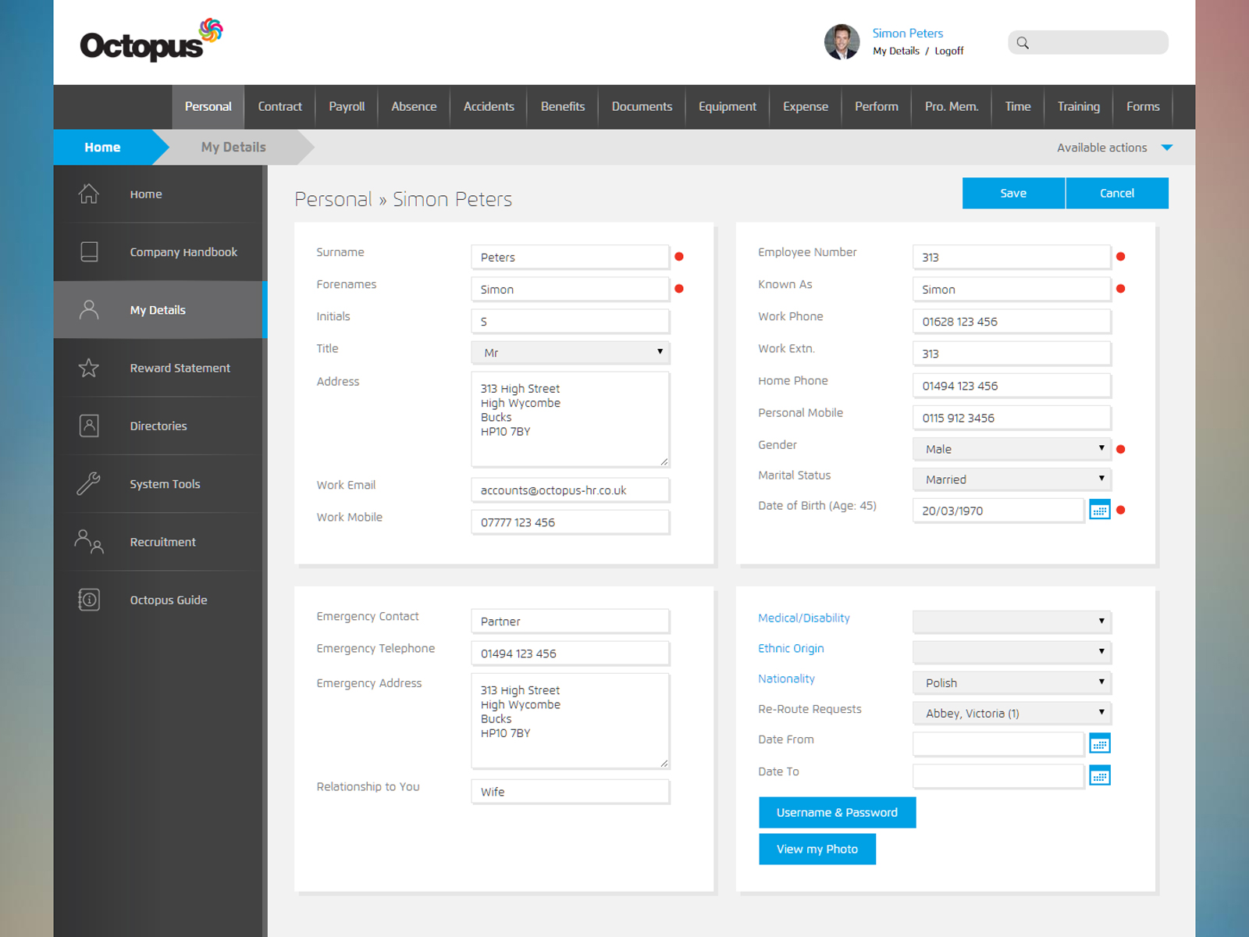Open the Ethnic Origin dropdown
The image size is (1249, 937).
[1012, 652]
